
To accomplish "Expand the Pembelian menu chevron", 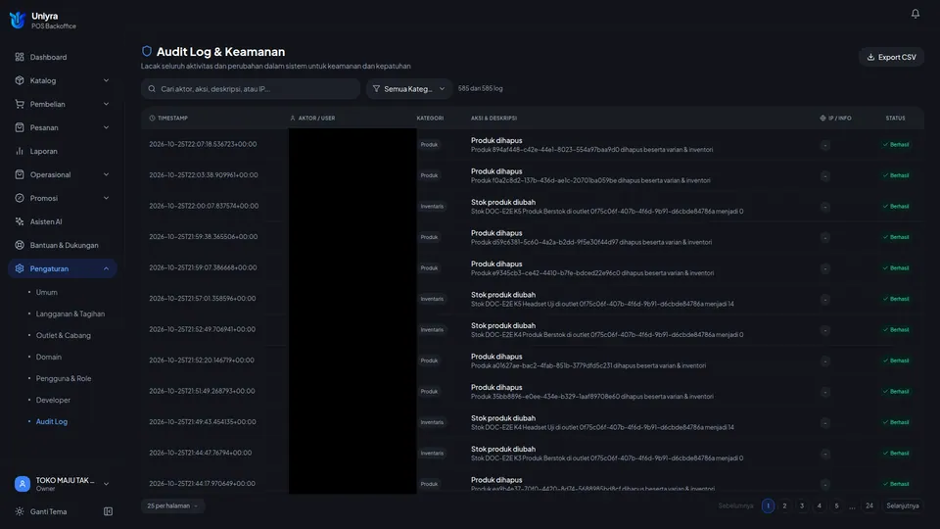I will pyautogui.click(x=106, y=104).
